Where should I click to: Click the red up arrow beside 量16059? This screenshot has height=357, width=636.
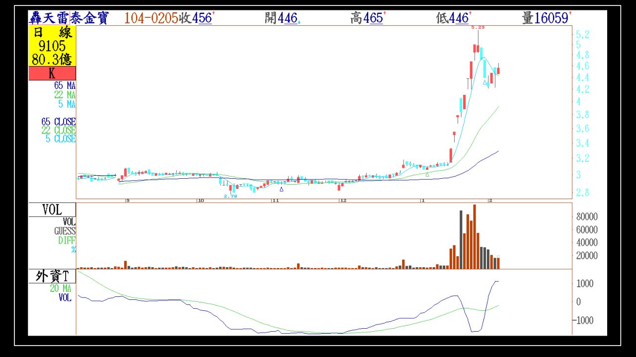(570, 14)
